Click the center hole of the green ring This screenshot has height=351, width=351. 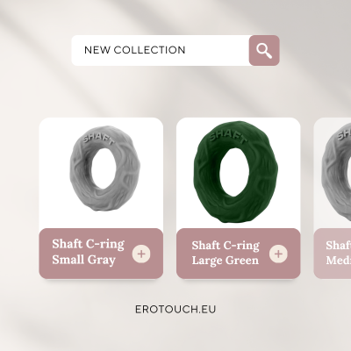(x=234, y=172)
